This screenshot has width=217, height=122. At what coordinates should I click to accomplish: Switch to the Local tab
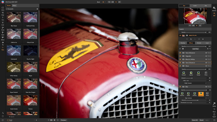[x=207, y=43]
